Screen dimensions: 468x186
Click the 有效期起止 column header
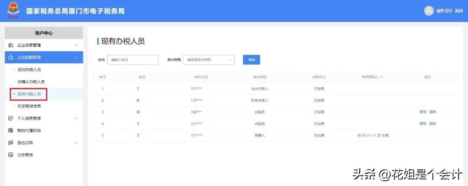(x=370, y=77)
